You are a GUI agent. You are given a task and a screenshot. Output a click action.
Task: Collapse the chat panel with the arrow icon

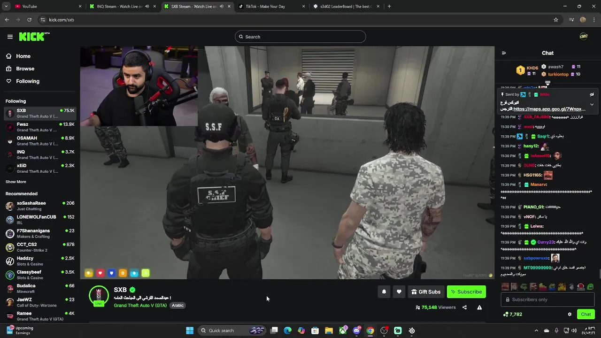tap(504, 53)
